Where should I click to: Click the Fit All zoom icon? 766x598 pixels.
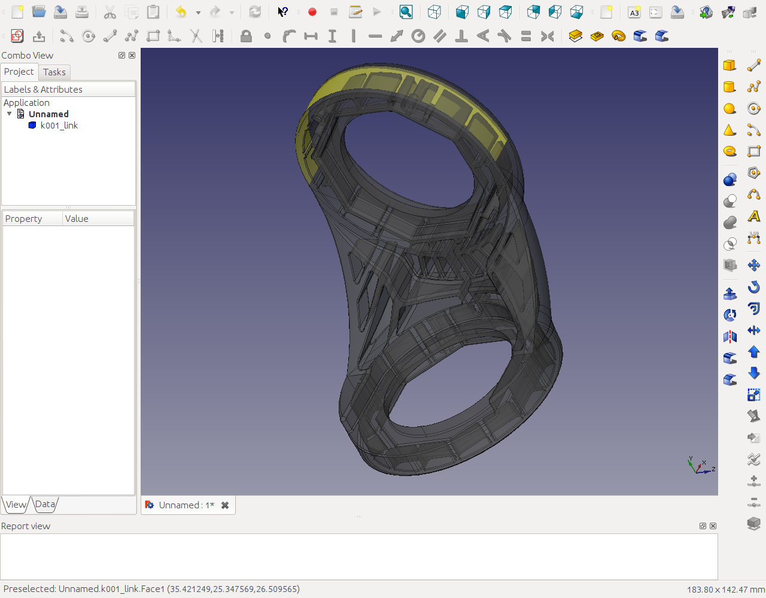[406, 12]
